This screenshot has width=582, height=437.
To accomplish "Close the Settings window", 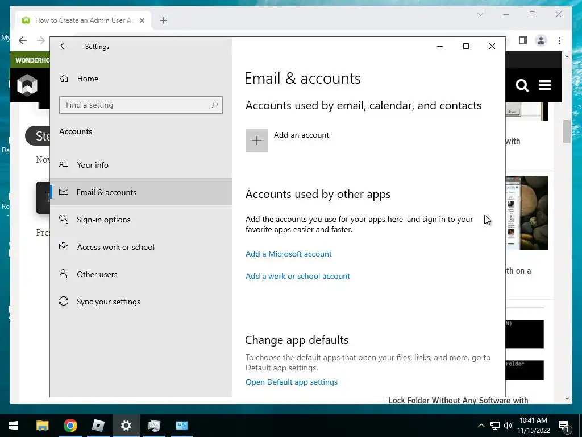I will click(x=492, y=46).
